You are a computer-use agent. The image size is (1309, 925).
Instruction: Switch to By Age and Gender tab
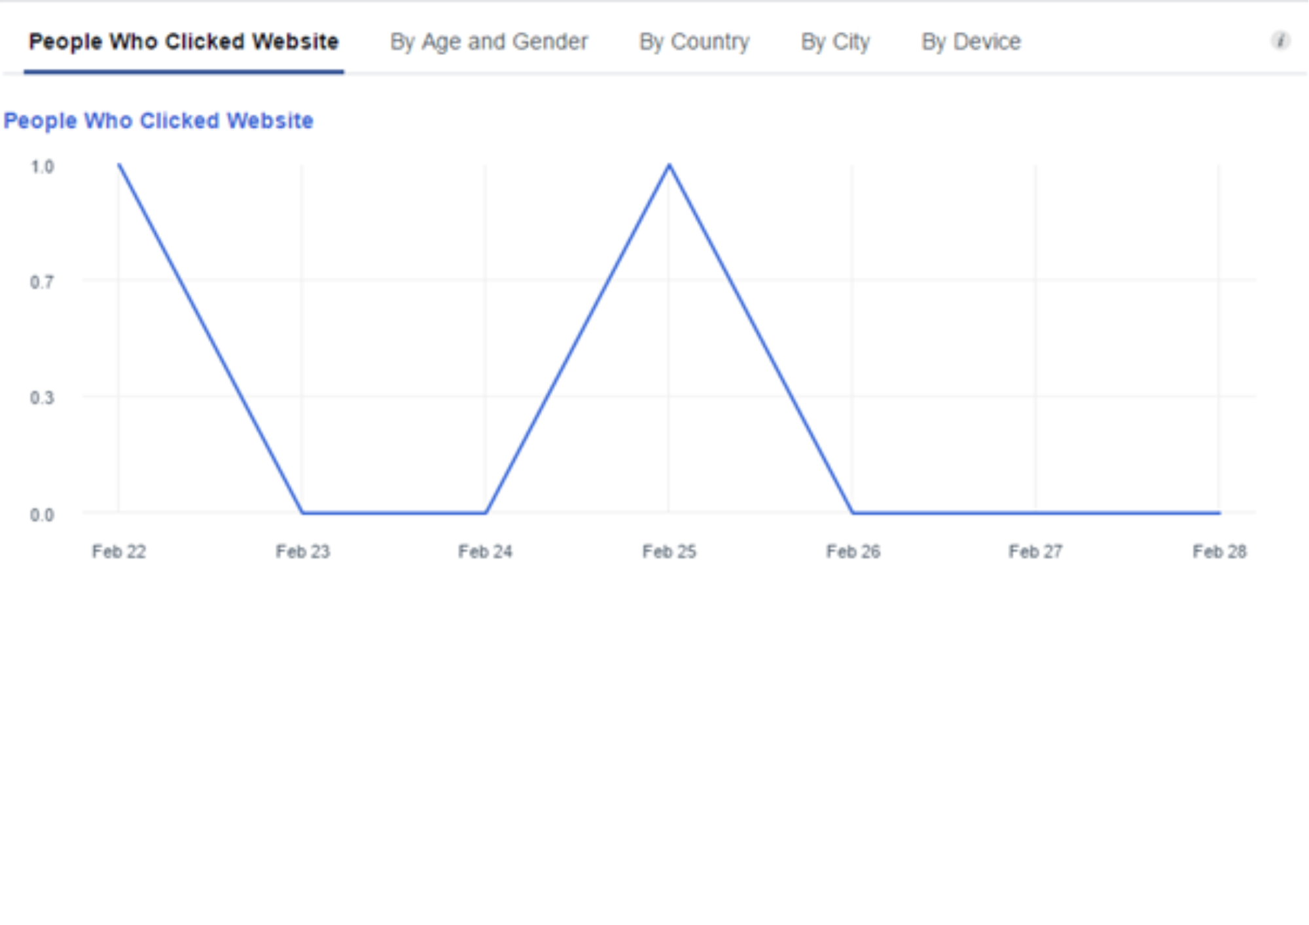tap(489, 42)
